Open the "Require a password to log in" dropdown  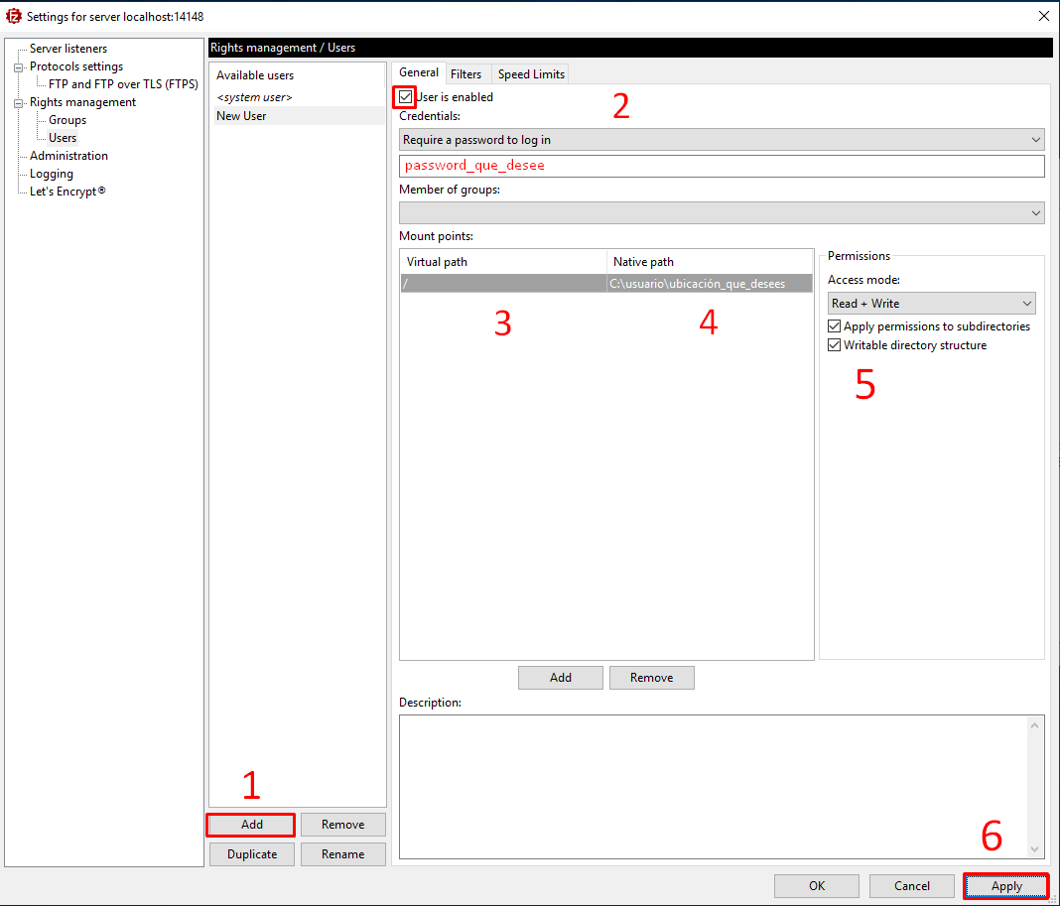tap(721, 139)
